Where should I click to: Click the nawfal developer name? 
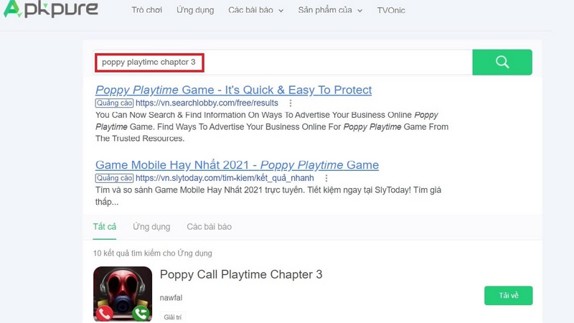171,298
